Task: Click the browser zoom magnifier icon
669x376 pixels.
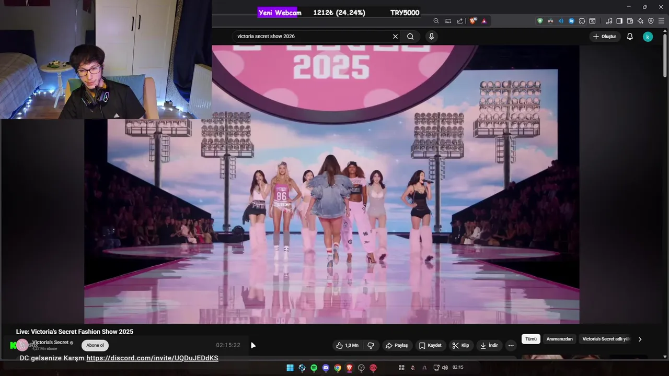Action: (436, 21)
